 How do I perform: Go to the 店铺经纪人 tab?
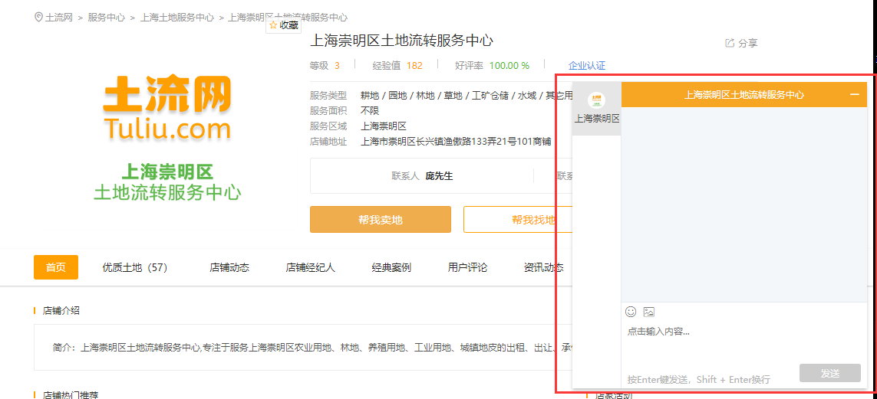point(311,267)
